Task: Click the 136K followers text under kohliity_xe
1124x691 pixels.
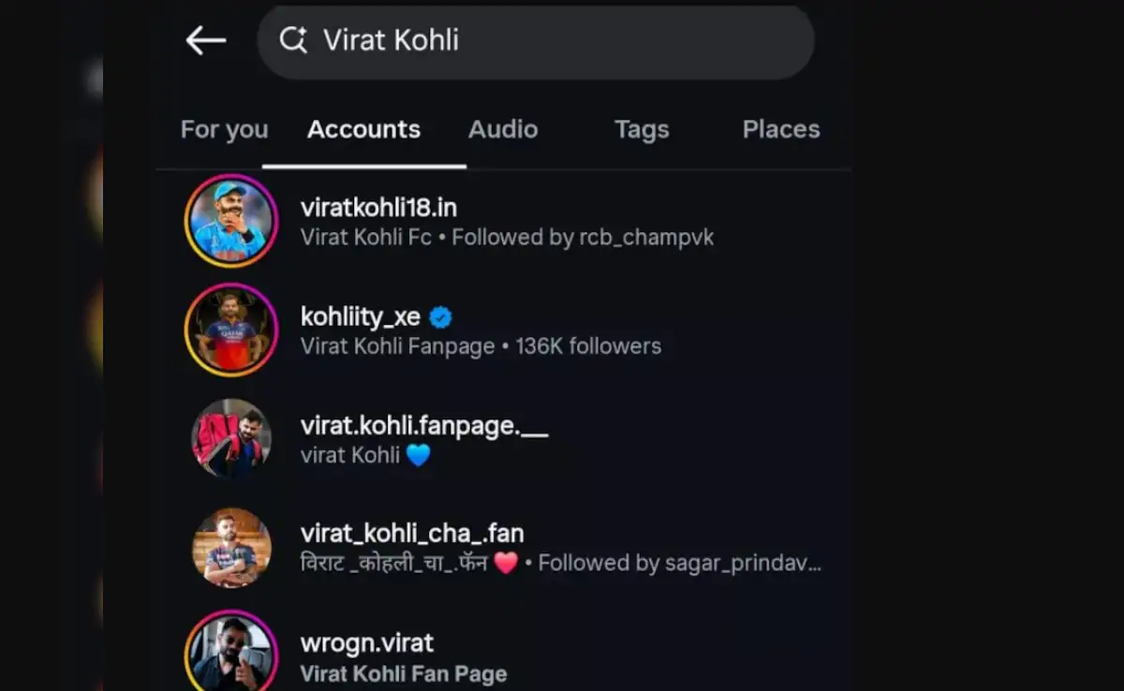Action: [x=587, y=345]
